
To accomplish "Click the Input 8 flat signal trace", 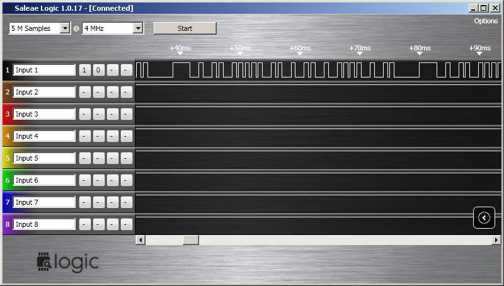I will point(318,217).
